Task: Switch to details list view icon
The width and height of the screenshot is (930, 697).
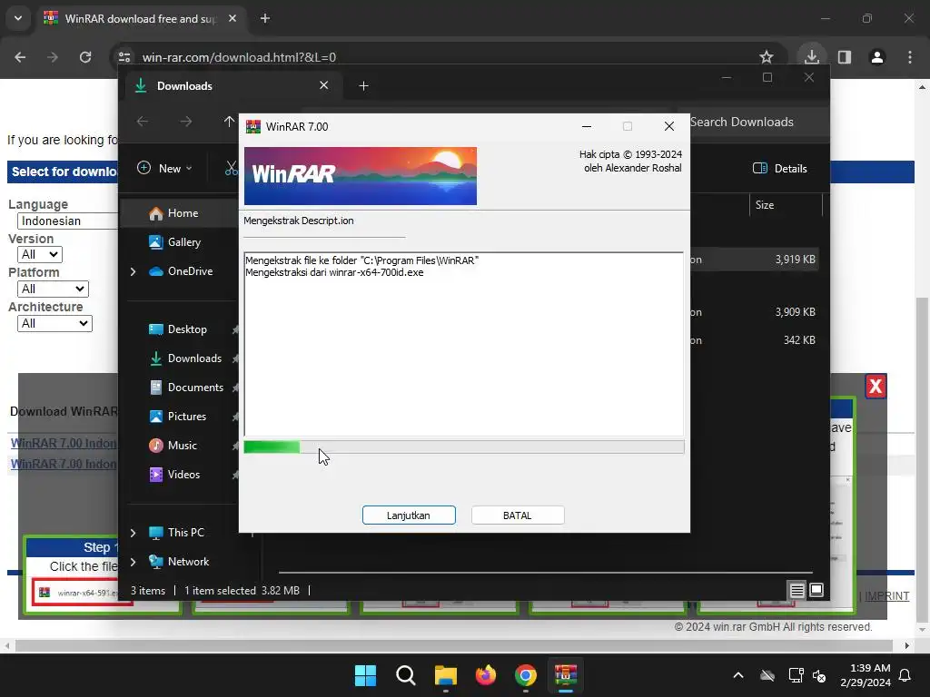Action: point(796,590)
